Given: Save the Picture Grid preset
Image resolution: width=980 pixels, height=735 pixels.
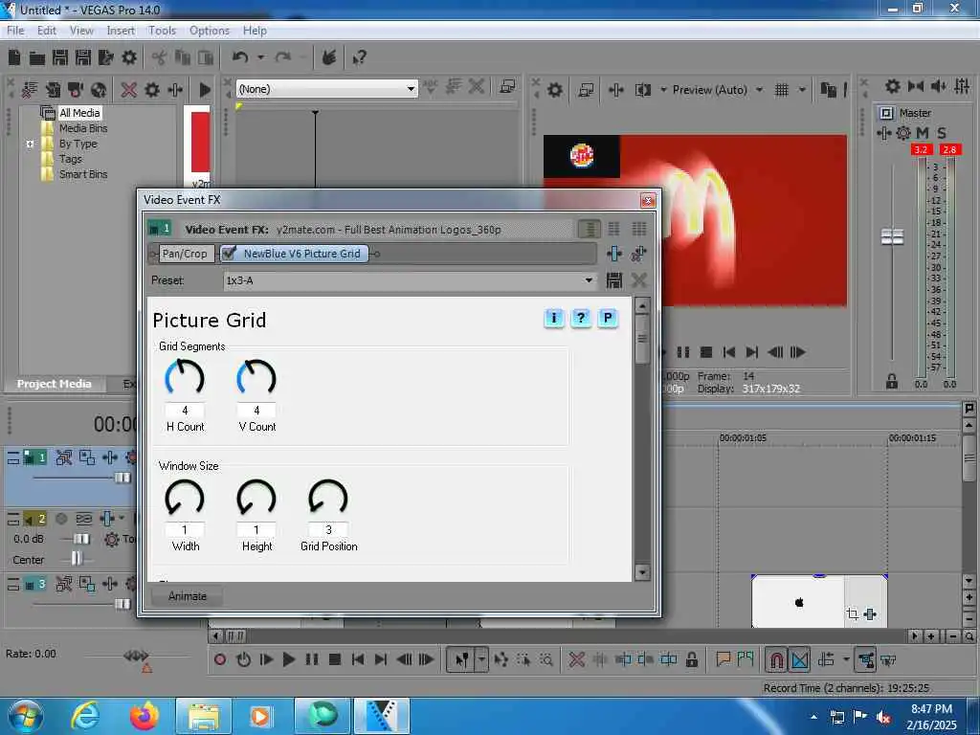Looking at the screenshot, I should [614, 280].
